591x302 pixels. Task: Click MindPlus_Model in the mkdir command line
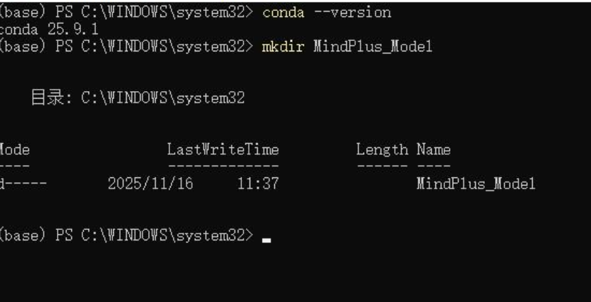pos(372,47)
